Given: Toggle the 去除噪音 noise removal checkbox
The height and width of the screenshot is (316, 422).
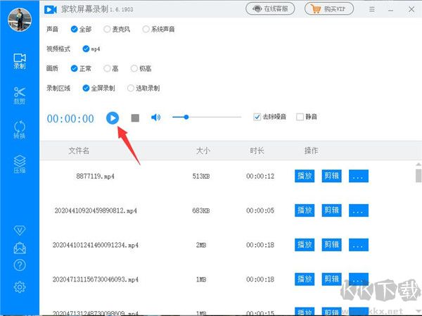Looking at the screenshot, I should 257,117.
